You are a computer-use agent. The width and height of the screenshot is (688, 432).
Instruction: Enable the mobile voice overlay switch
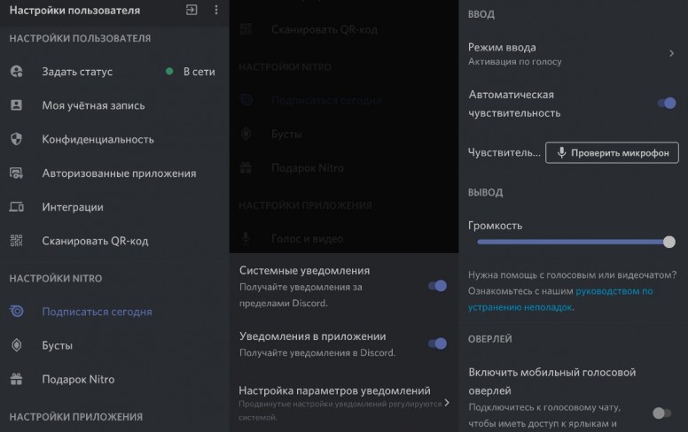(x=661, y=413)
